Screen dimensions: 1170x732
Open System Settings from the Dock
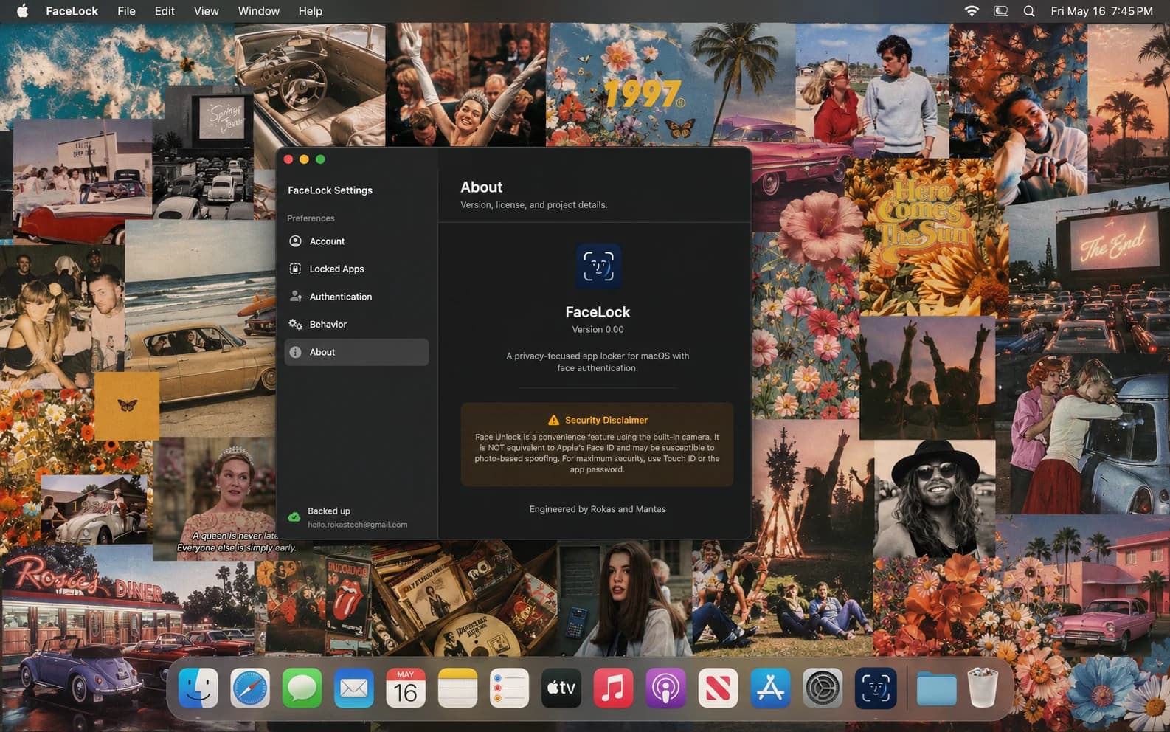click(823, 688)
